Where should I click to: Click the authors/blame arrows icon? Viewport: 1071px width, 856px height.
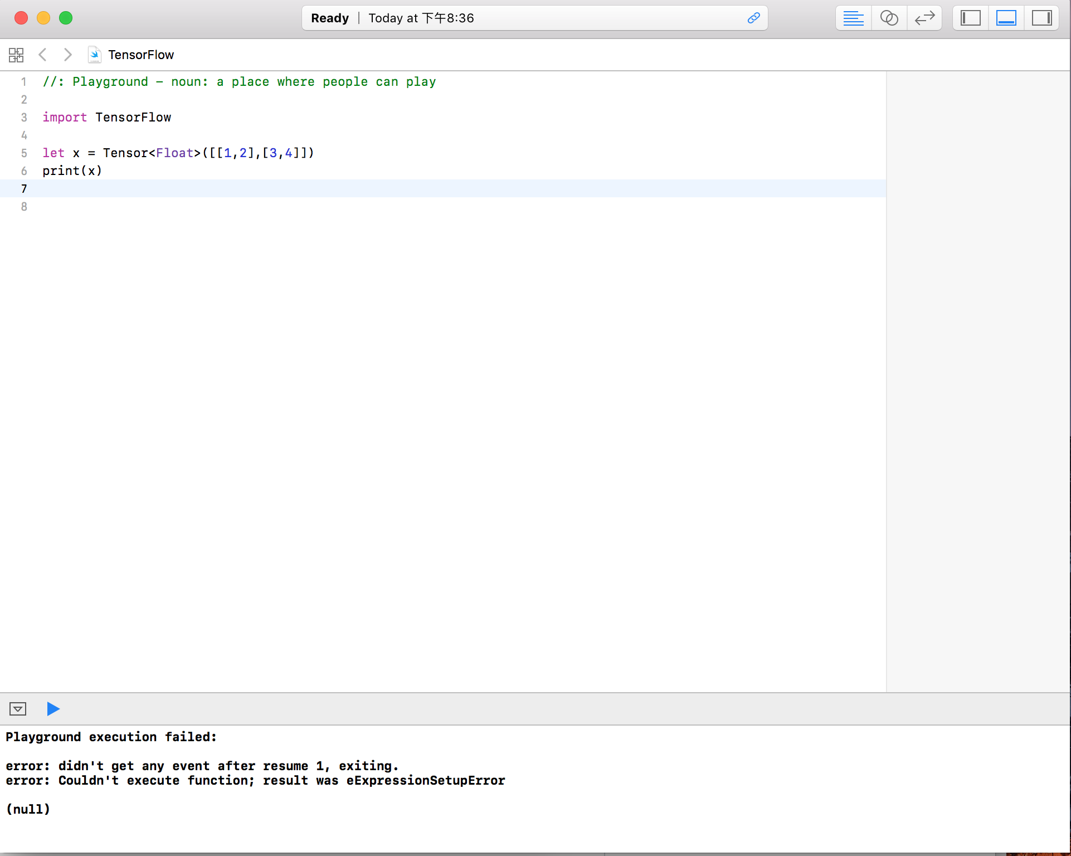[924, 18]
